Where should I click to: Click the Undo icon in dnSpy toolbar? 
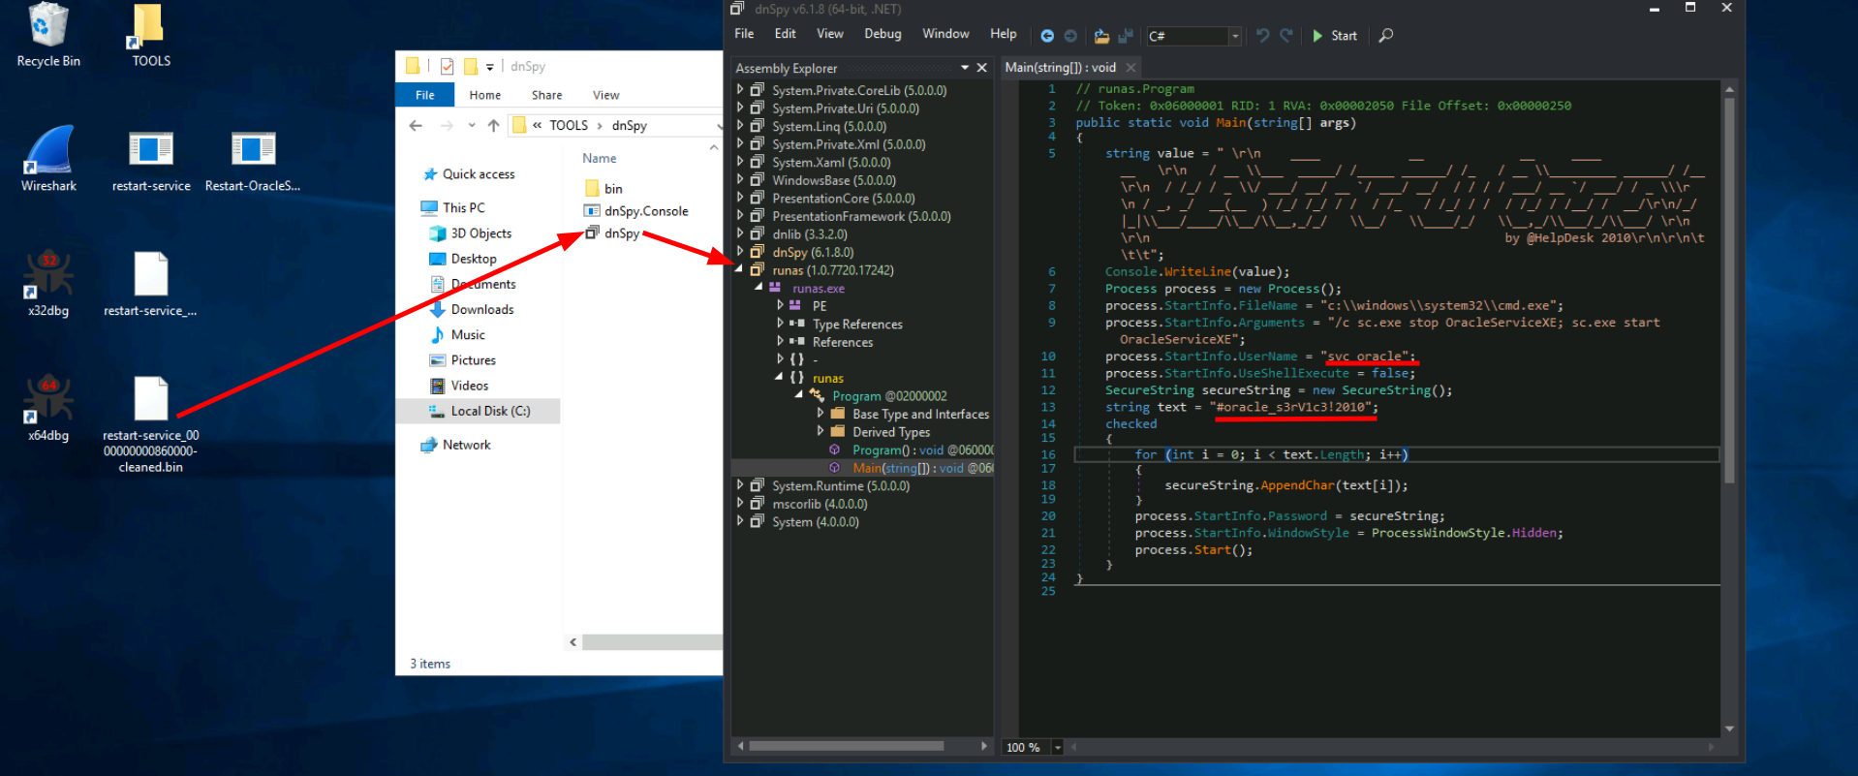(1262, 36)
